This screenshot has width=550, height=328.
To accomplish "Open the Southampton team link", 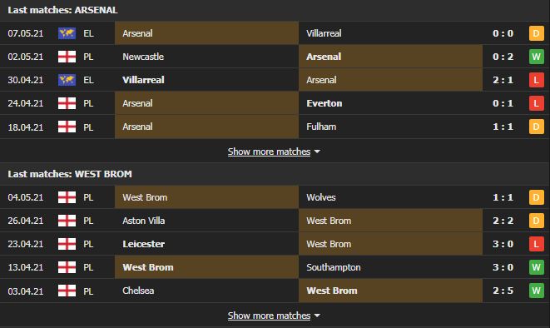I will [333, 267].
